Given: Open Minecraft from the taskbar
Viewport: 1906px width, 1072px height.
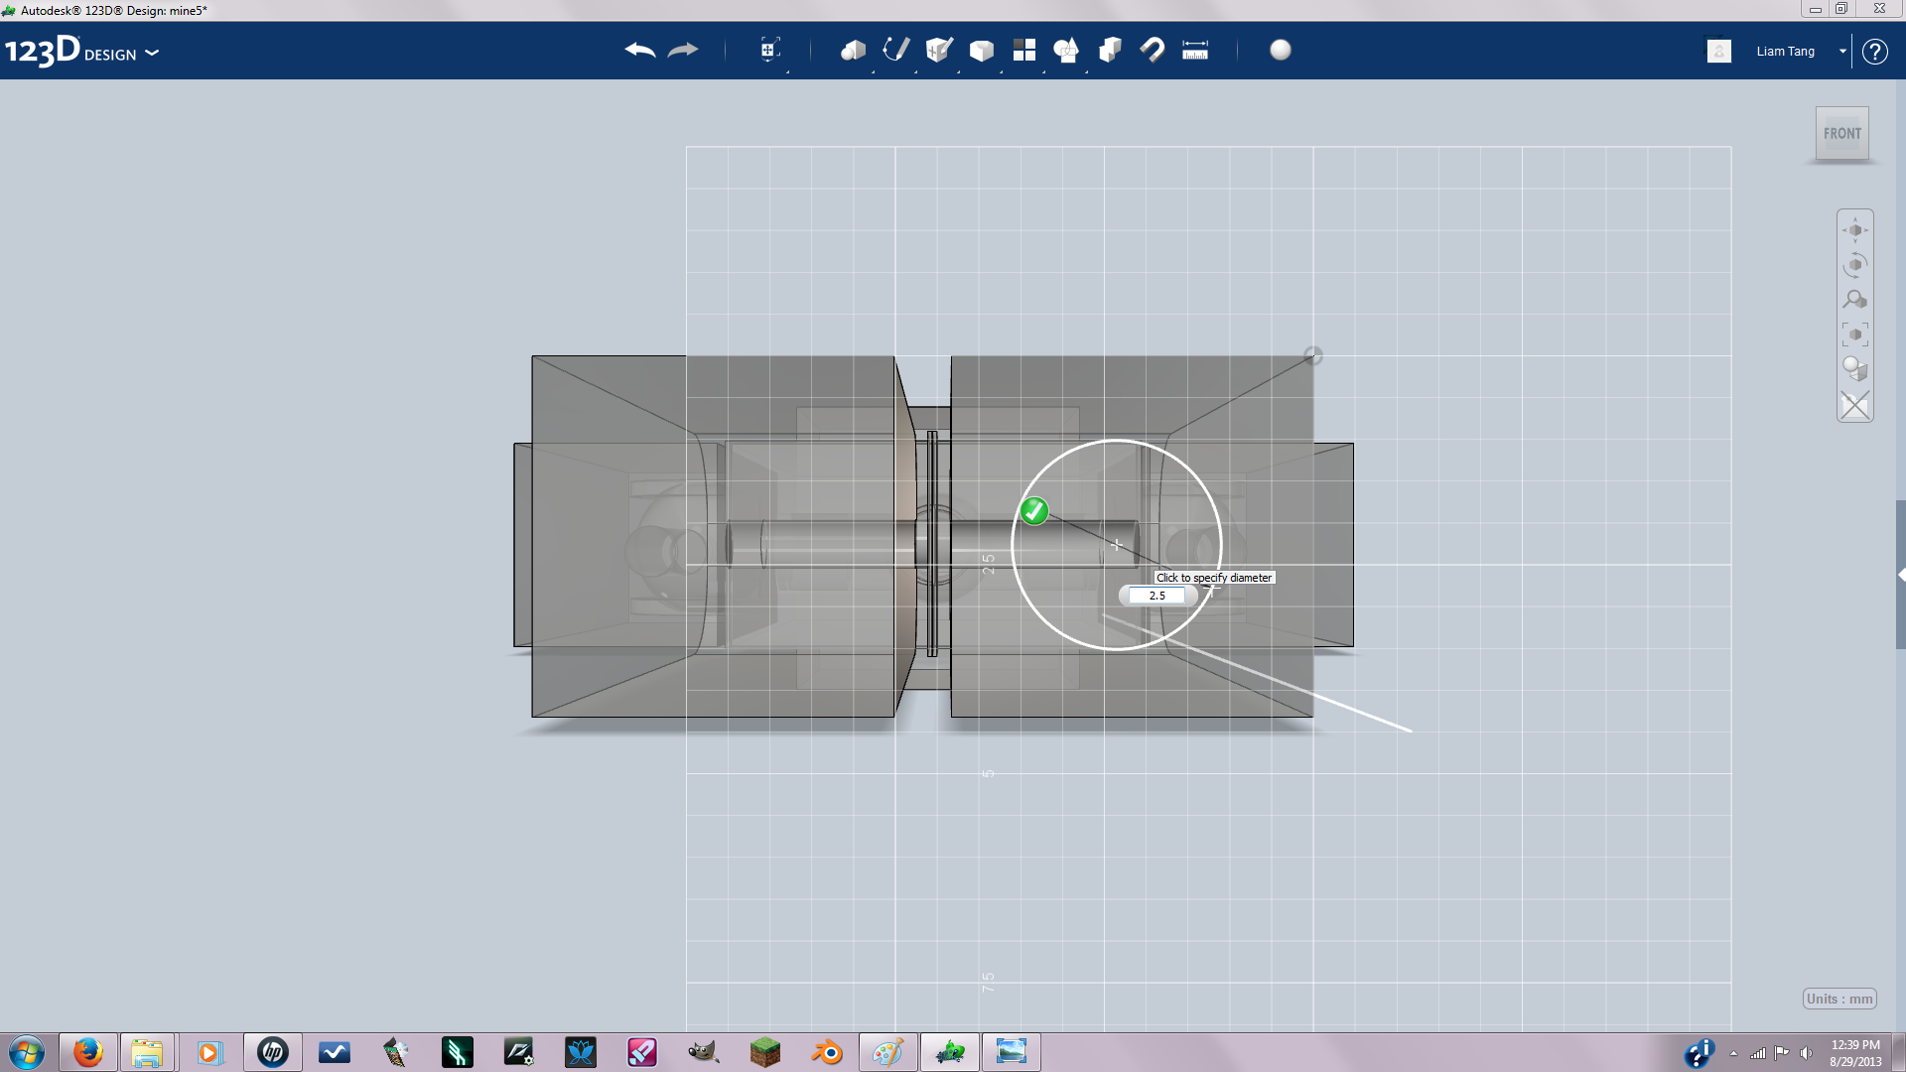Looking at the screenshot, I should click(x=765, y=1052).
